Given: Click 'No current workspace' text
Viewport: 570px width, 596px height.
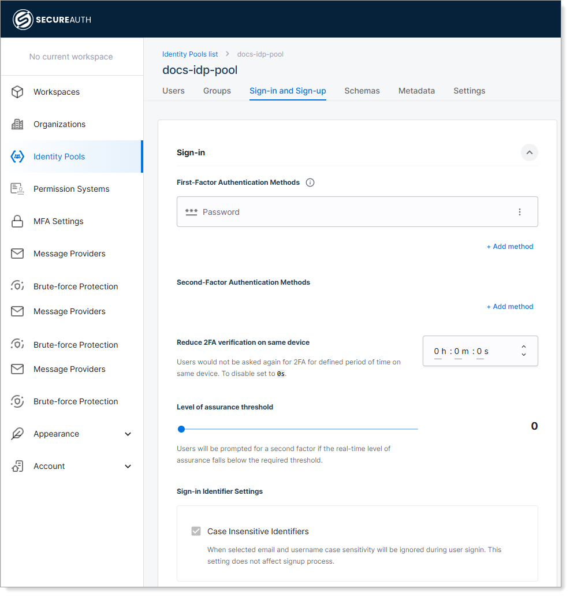Looking at the screenshot, I should [71, 57].
